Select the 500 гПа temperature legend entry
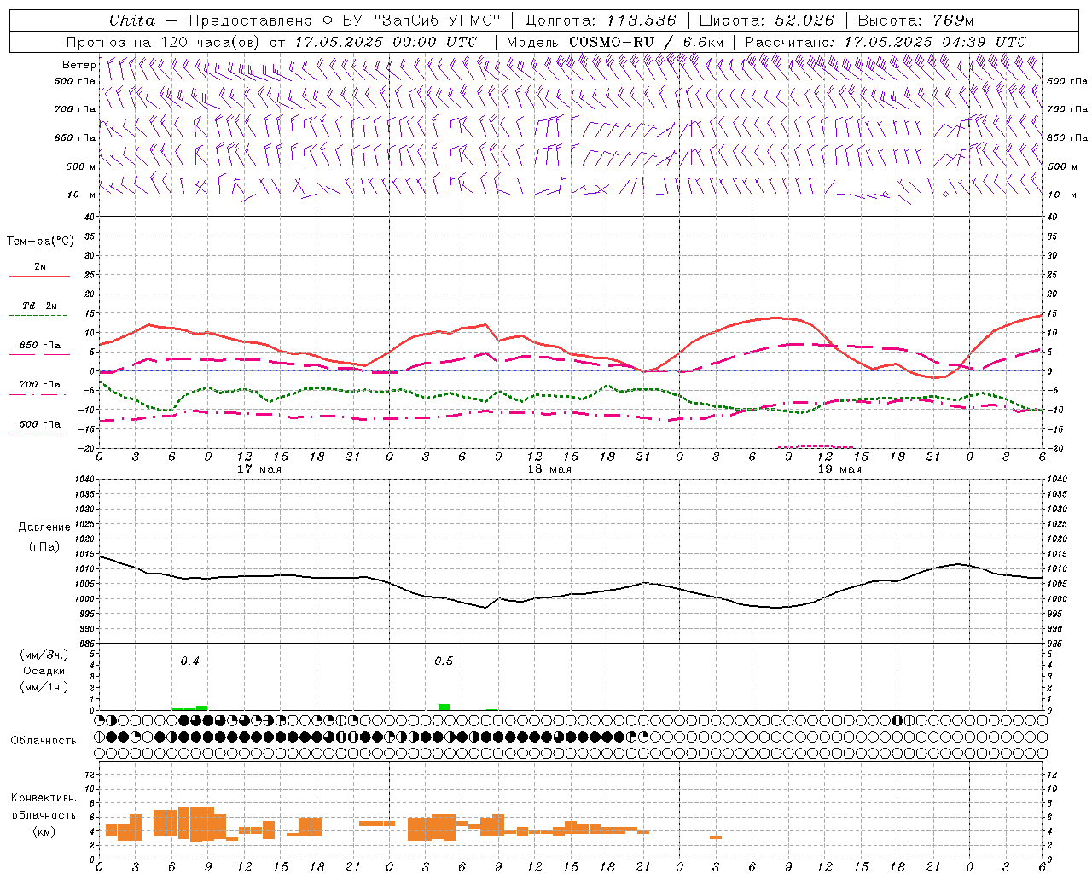 pos(39,424)
